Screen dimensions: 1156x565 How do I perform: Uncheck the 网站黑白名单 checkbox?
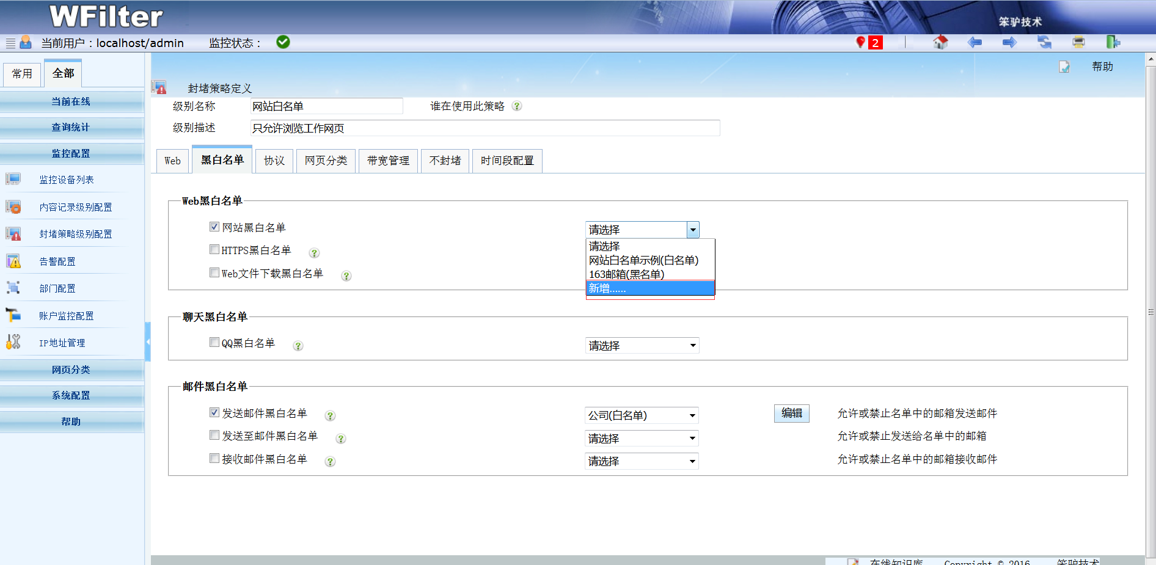[214, 227]
